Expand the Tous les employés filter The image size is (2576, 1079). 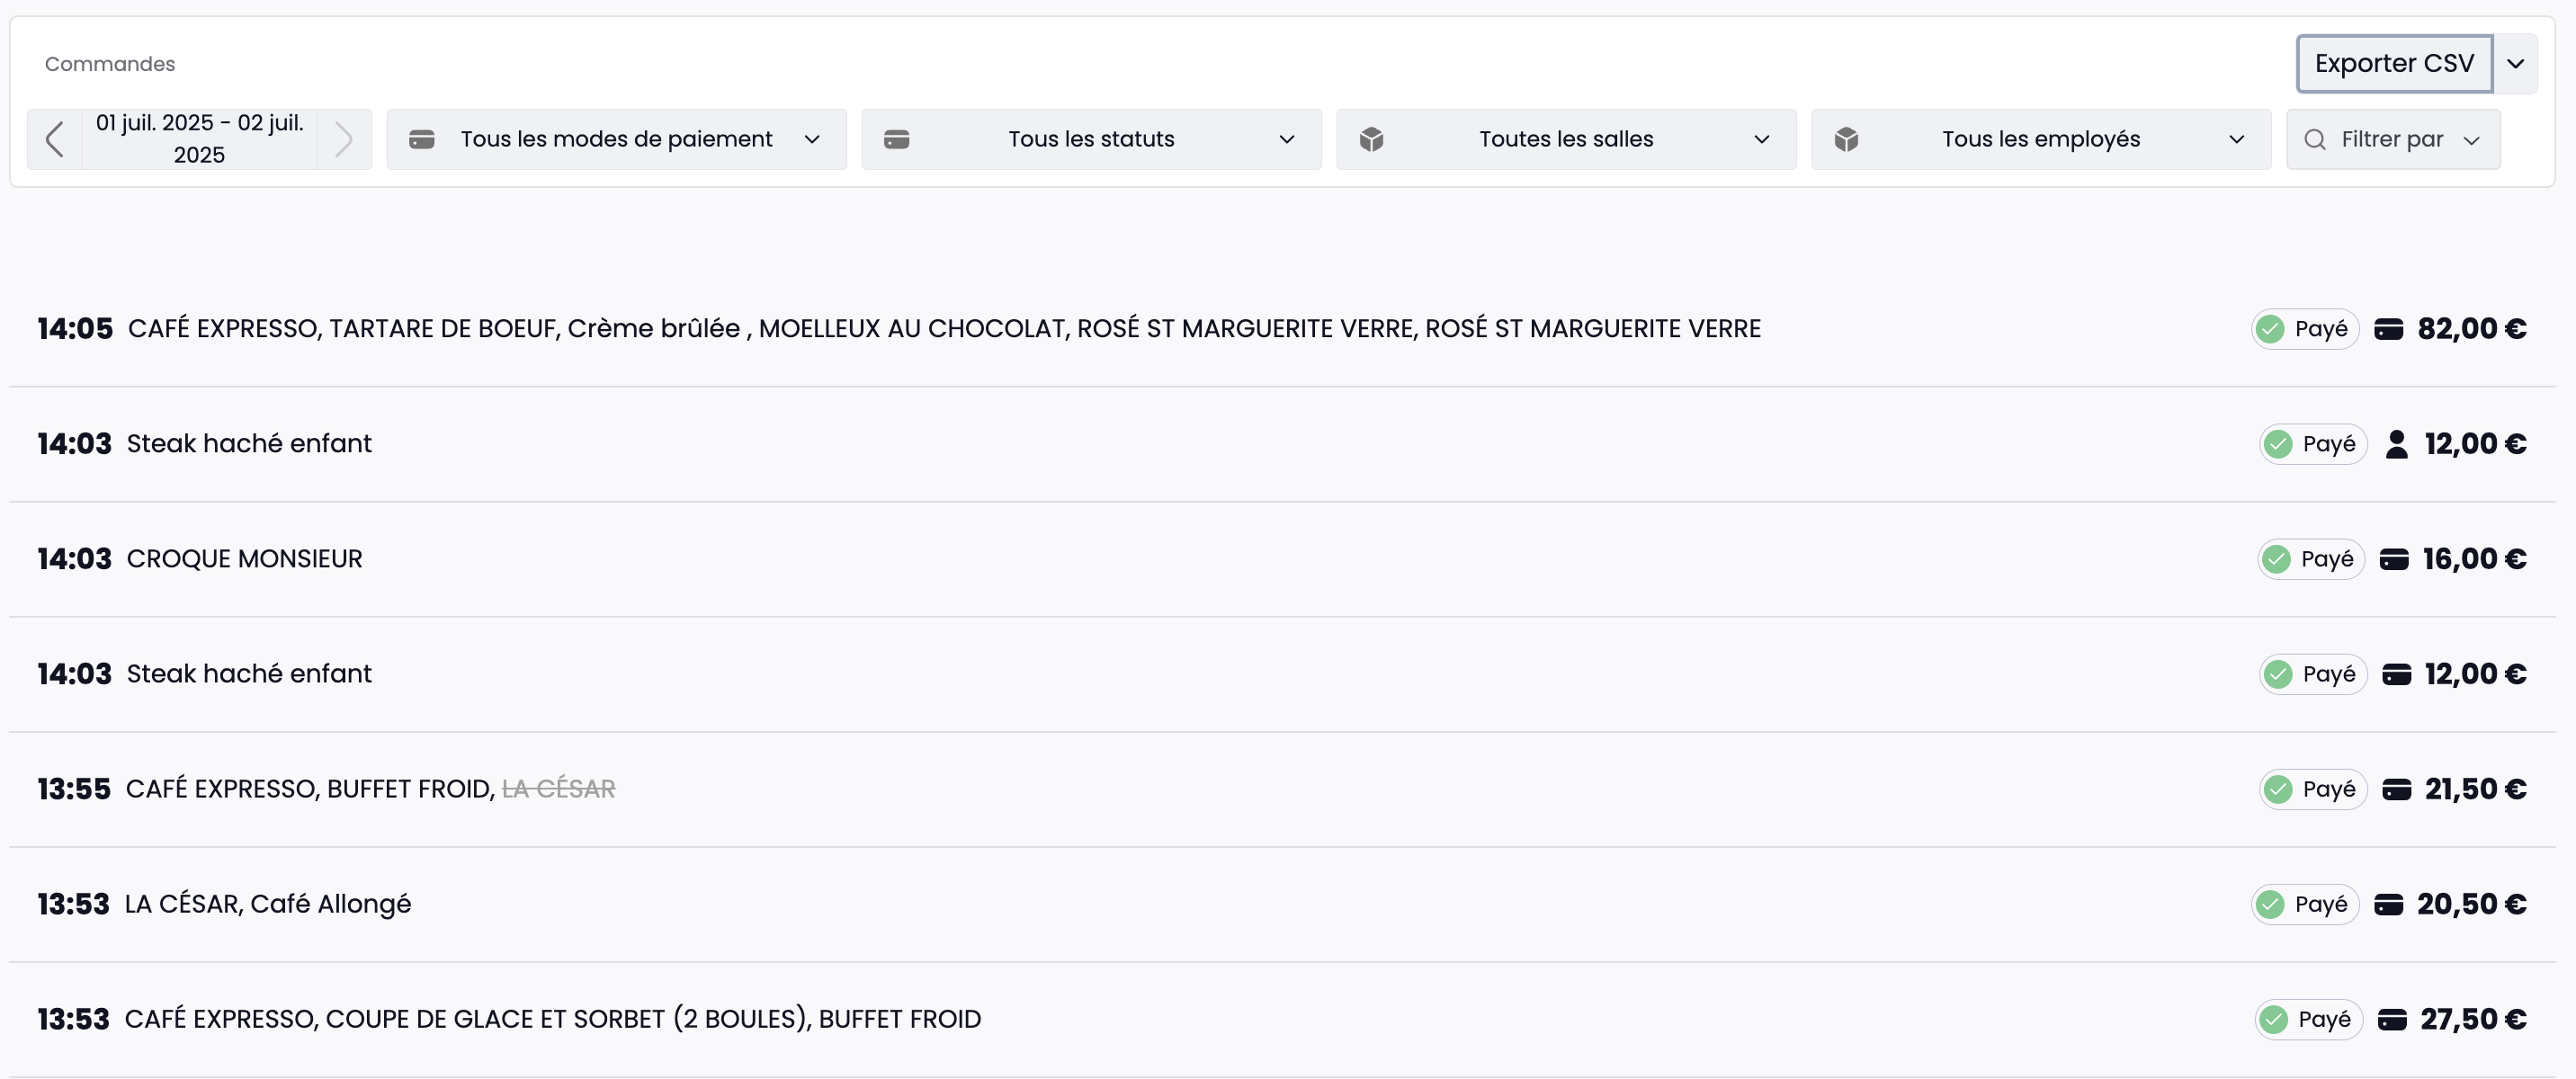pyautogui.click(x=2040, y=139)
